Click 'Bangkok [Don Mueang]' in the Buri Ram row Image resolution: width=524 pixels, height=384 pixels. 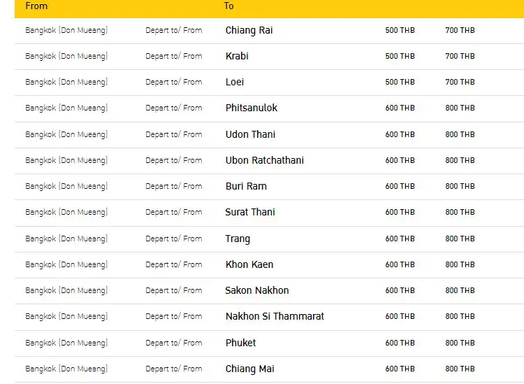pyautogui.click(x=66, y=186)
